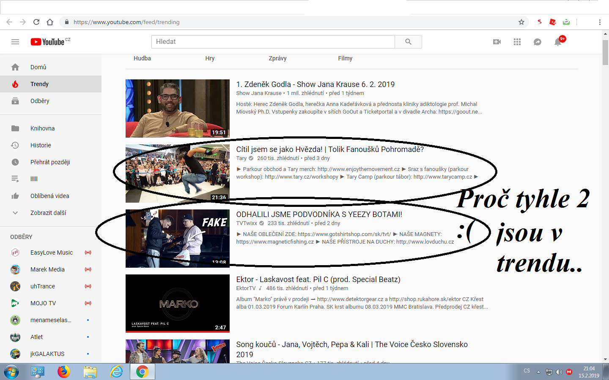Open the upload video camera icon
Screen dimensions: 609x380
pyautogui.click(x=497, y=42)
